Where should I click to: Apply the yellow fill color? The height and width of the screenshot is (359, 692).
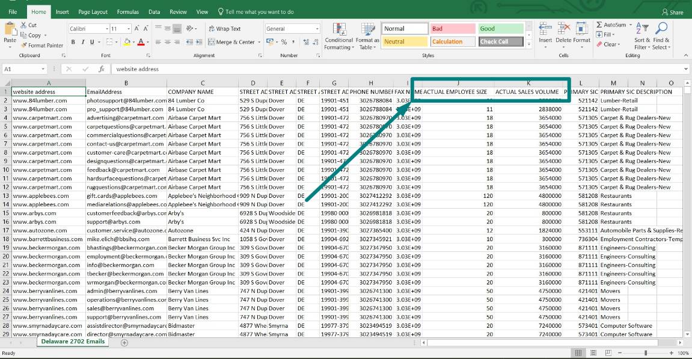coord(127,42)
